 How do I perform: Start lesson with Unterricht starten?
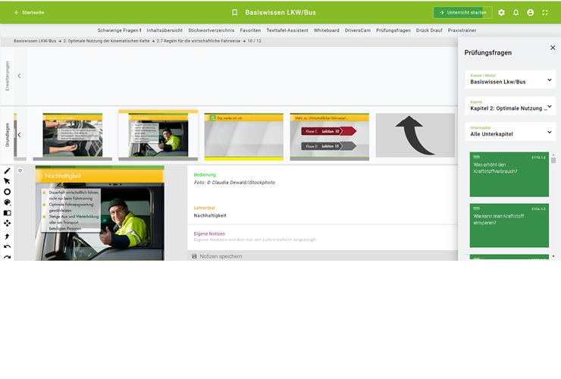tap(462, 13)
